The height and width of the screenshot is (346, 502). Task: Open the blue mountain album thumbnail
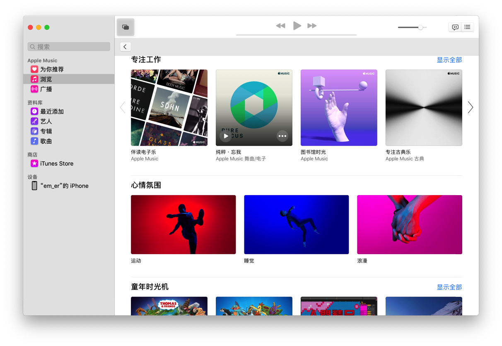click(x=424, y=306)
